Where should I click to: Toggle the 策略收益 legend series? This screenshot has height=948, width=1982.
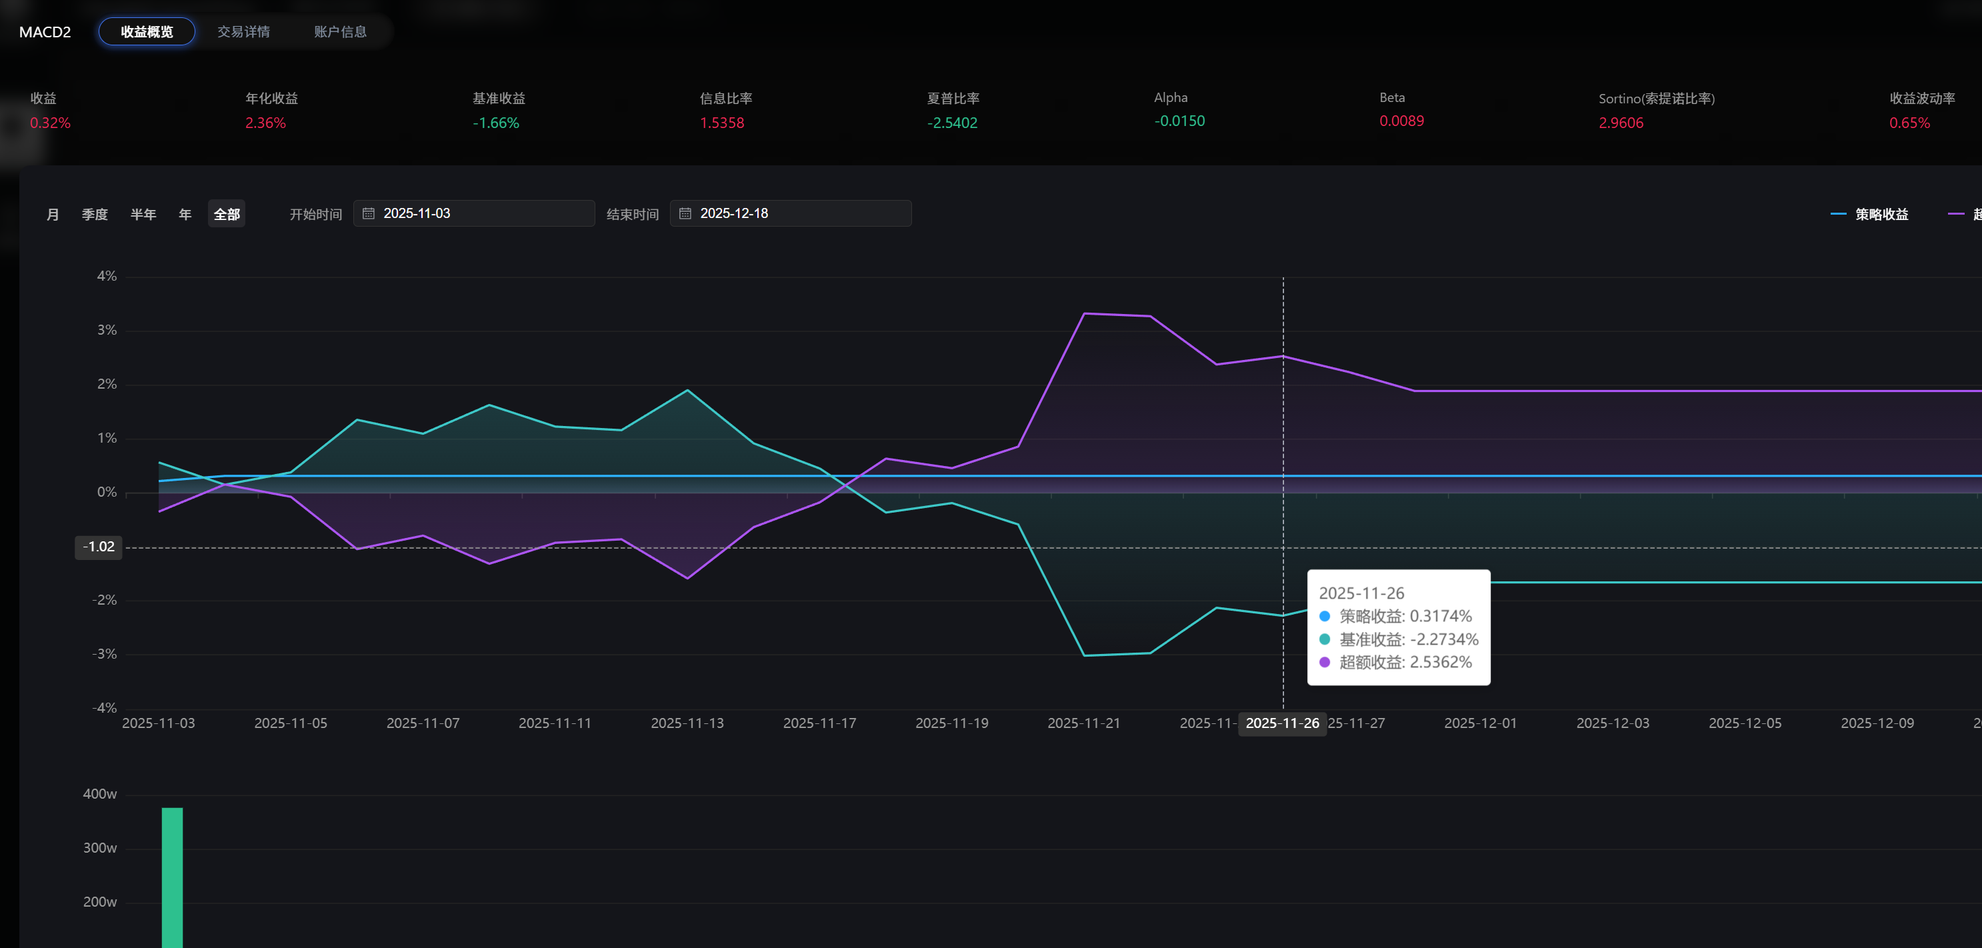point(1869,214)
